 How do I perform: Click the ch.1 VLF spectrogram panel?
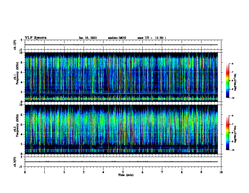coord(121,77)
